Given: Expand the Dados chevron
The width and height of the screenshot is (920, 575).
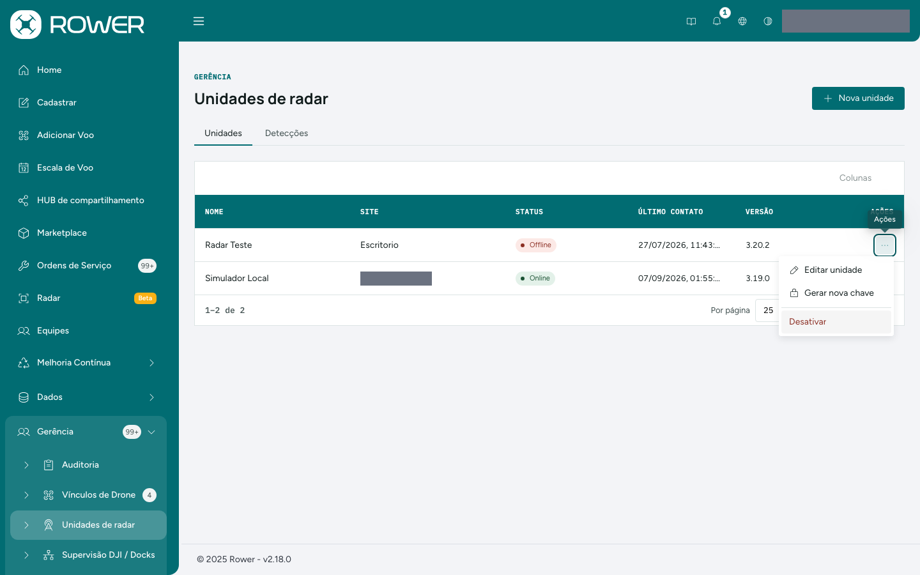Looking at the screenshot, I should [x=151, y=397].
